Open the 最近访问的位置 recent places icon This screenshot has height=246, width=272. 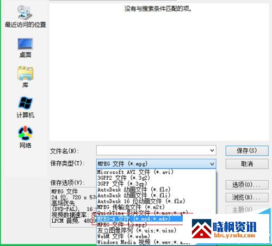[25, 16]
